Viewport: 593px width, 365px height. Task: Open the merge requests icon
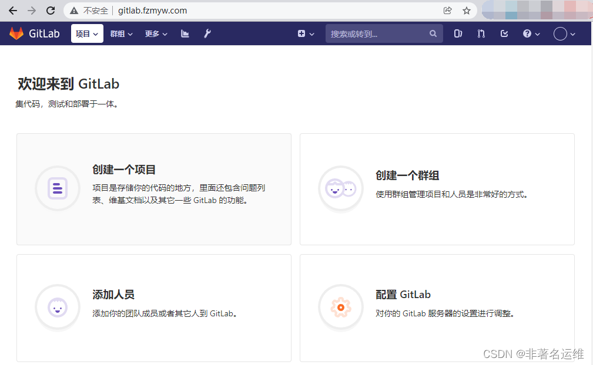(481, 33)
